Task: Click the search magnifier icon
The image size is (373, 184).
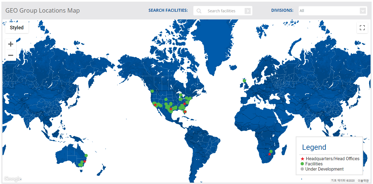Action: click(x=199, y=11)
